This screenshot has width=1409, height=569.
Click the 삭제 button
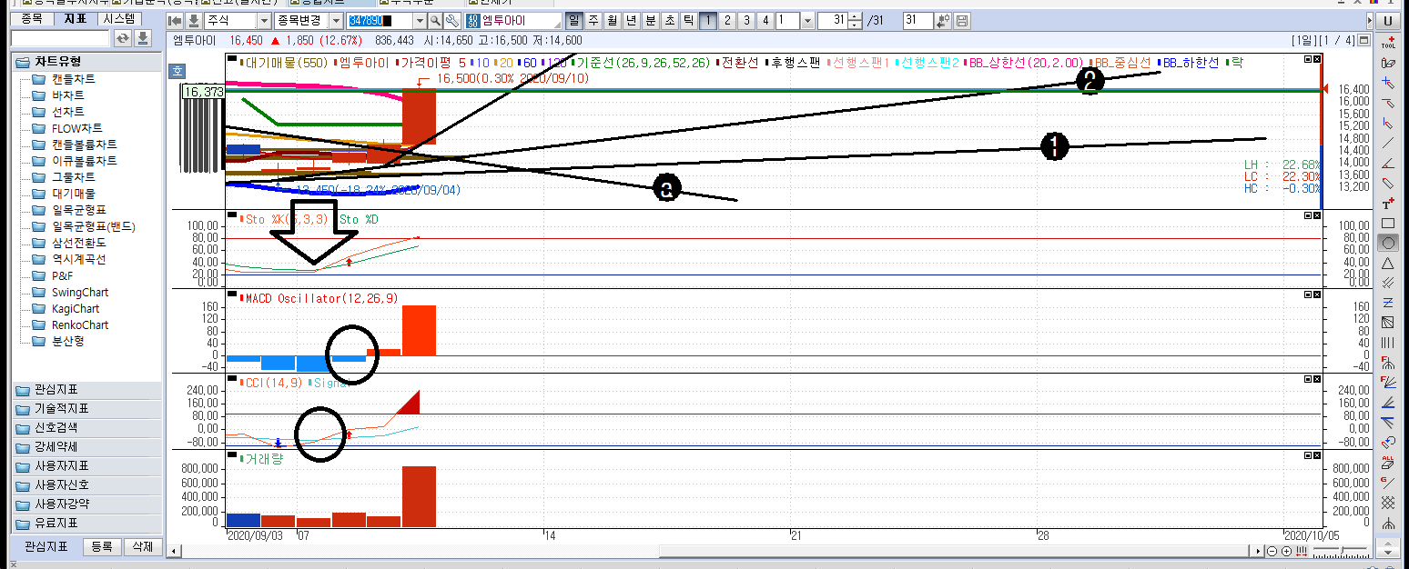(x=142, y=547)
